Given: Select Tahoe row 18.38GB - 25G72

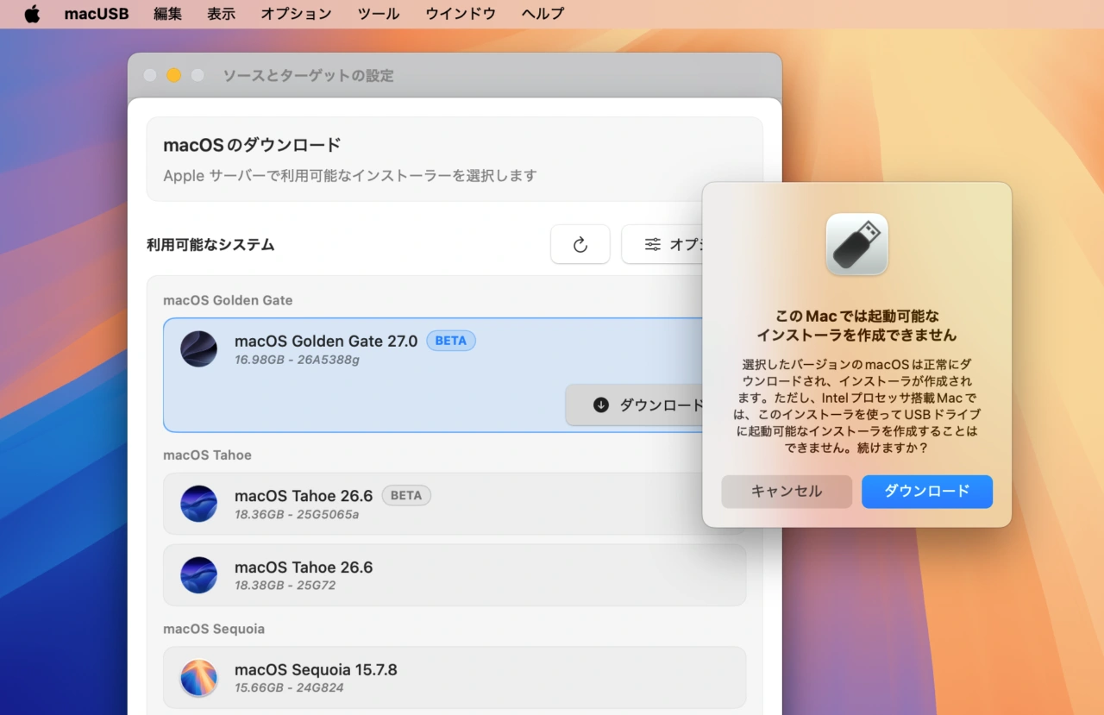Looking at the screenshot, I should [455, 575].
